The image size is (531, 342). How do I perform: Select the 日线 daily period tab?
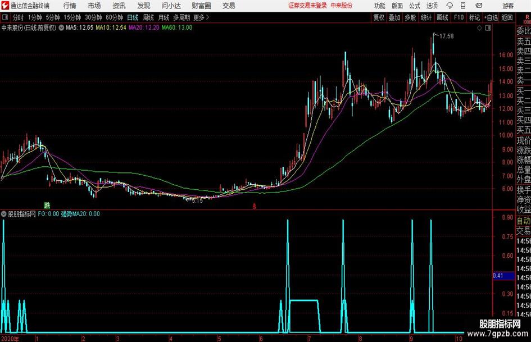(x=133, y=17)
